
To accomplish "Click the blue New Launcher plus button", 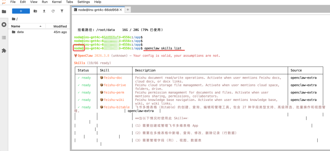I will point(21,11).
